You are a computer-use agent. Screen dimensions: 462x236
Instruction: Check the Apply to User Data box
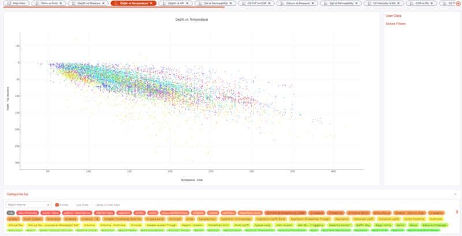[94, 205]
